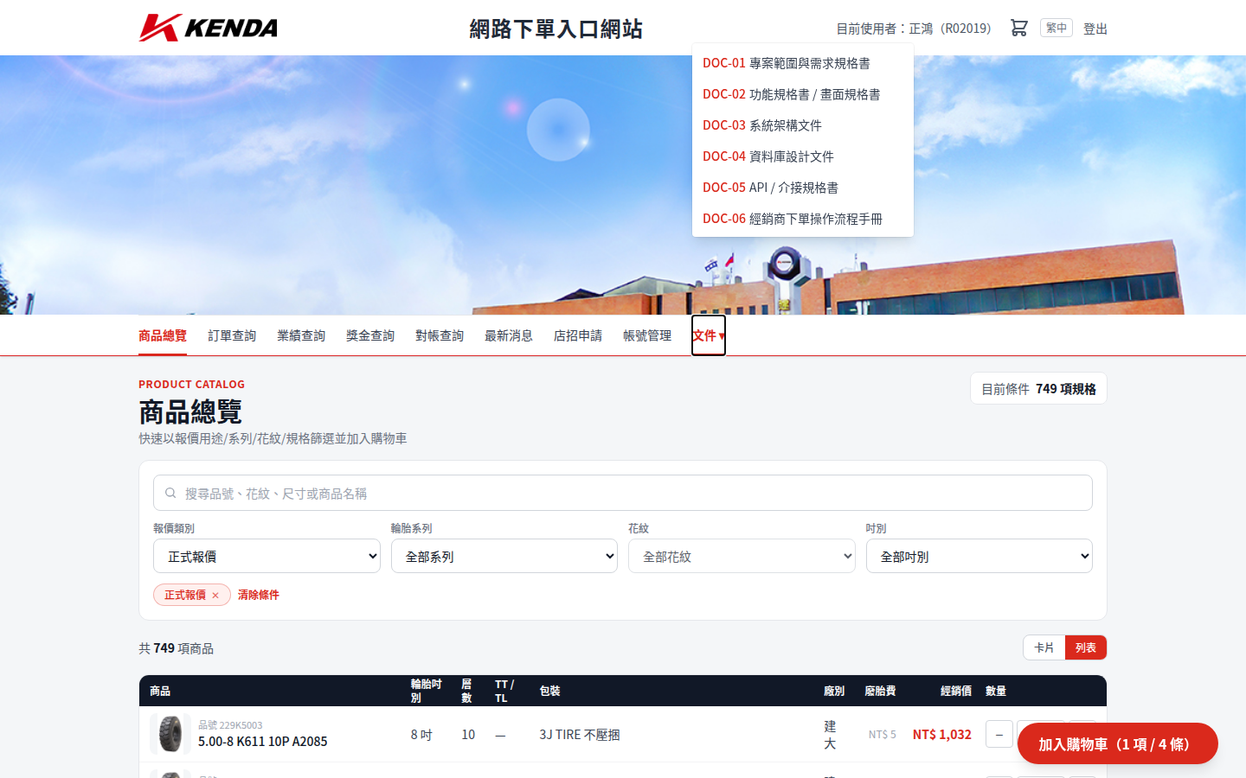Switch language with the 繁中 button
Screen dimensions: 1246x778
pyautogui.click(x=1056, y=28)
